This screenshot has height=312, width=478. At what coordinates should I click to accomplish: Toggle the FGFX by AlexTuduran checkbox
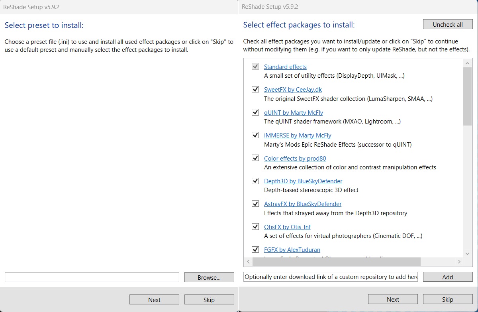tap(255, 250)
